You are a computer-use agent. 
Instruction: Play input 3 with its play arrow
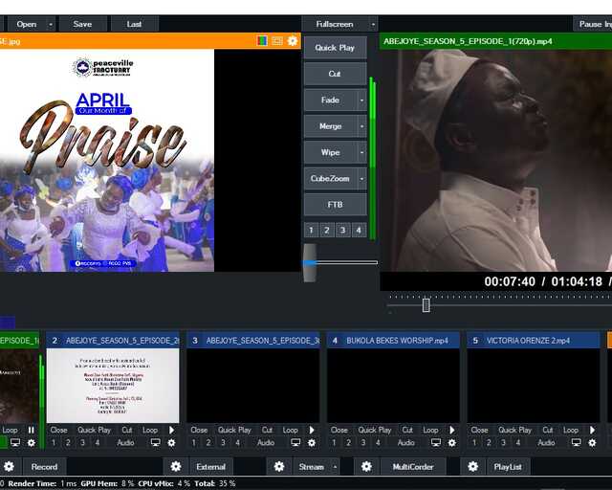(312, 430)
